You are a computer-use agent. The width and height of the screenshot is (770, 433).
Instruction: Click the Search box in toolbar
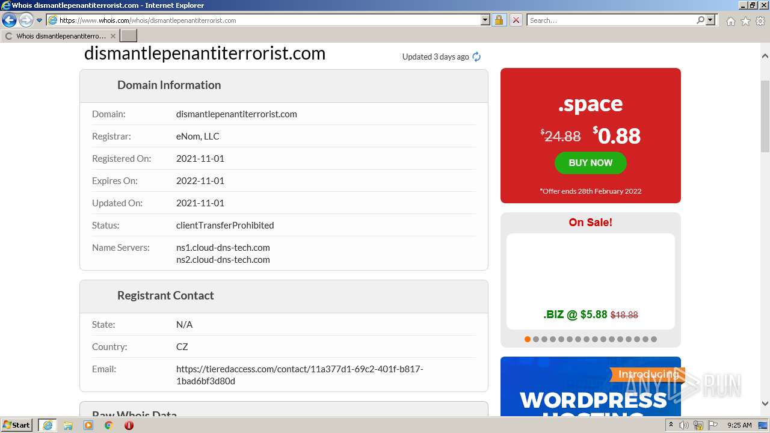pos(611,20)
